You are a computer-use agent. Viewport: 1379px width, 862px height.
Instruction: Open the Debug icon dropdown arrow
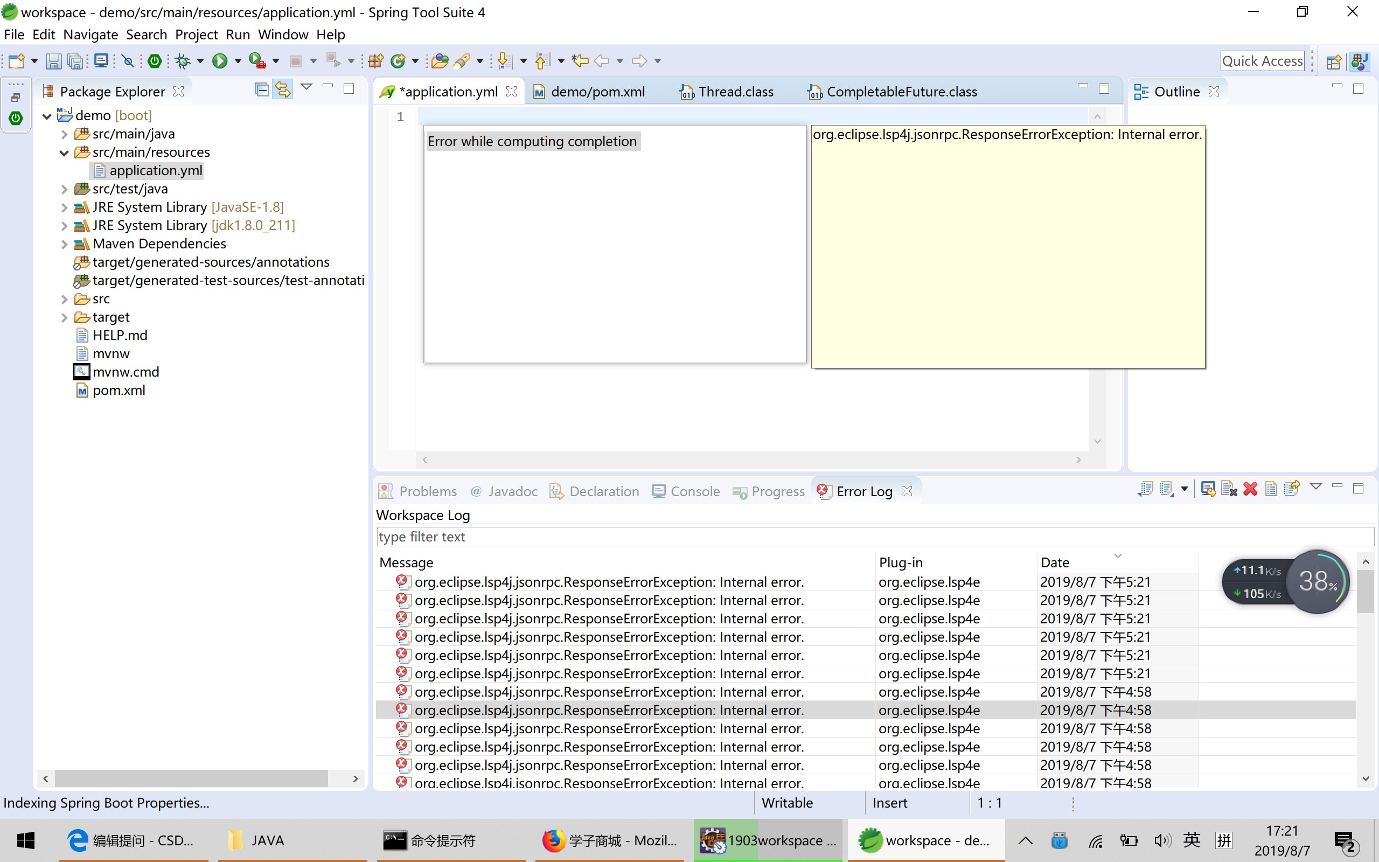pos(200,61)
